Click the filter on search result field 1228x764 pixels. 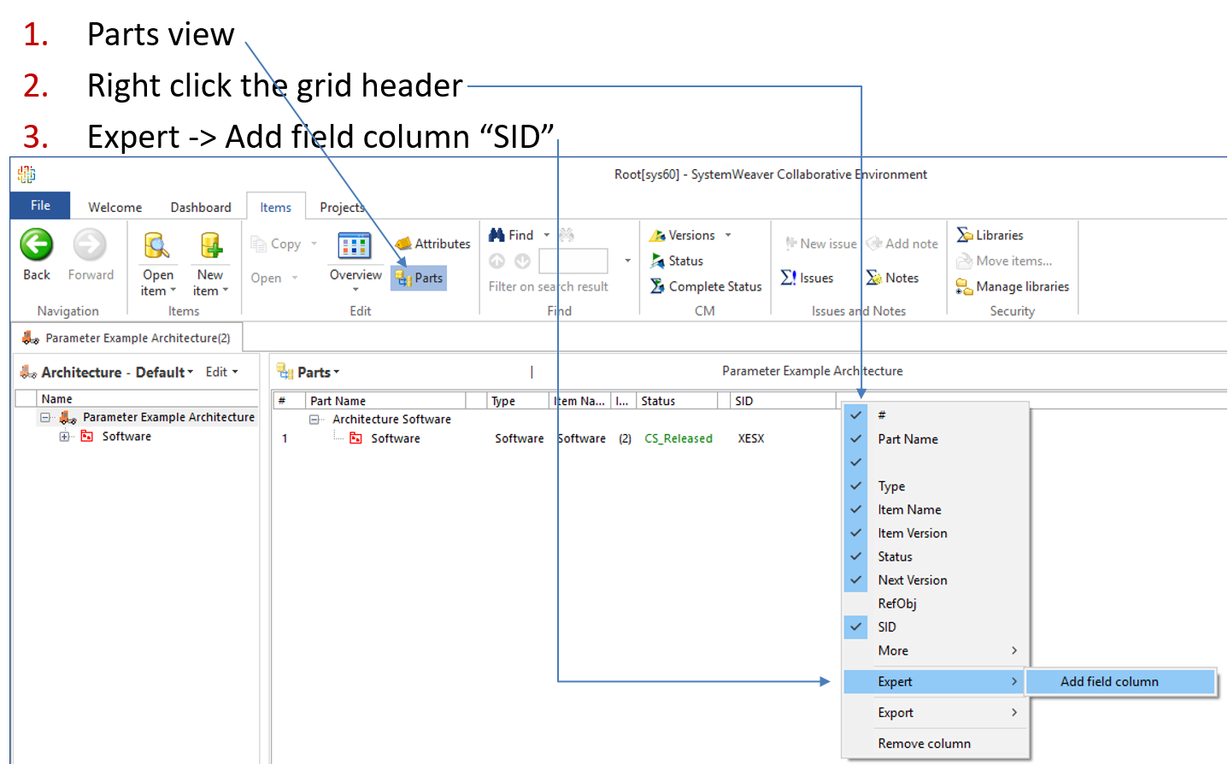pos(573,261)
